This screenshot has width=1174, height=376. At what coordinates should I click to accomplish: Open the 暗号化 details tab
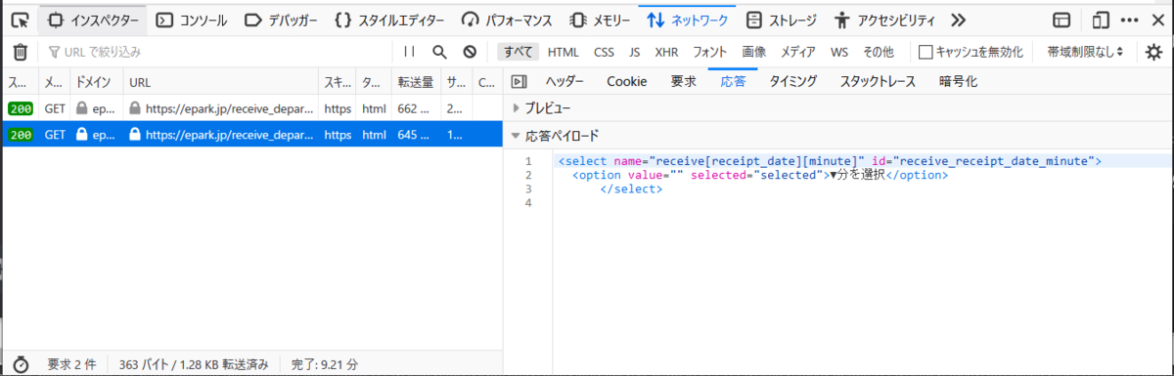[x=958, y=82]
